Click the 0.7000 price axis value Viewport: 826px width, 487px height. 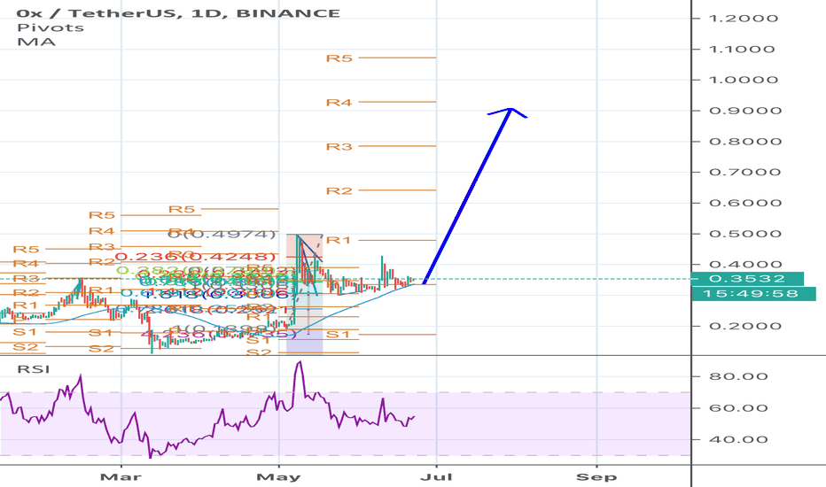[x=744, y=172]
